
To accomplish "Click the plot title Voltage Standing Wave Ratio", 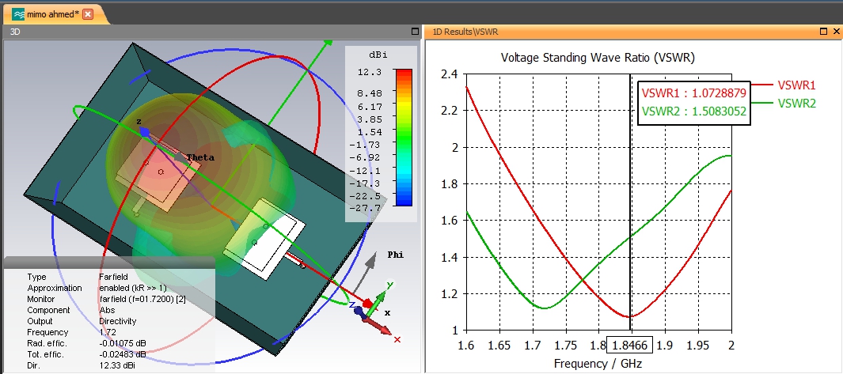I will pyautogui.click(x=598, y=58).
